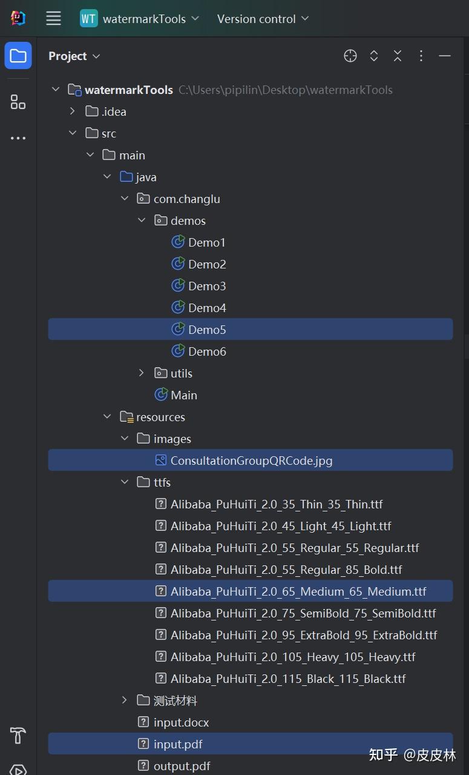469x775 pixels.
Task: Click Expand Selected arrows icon
Action: coord(374,56)
